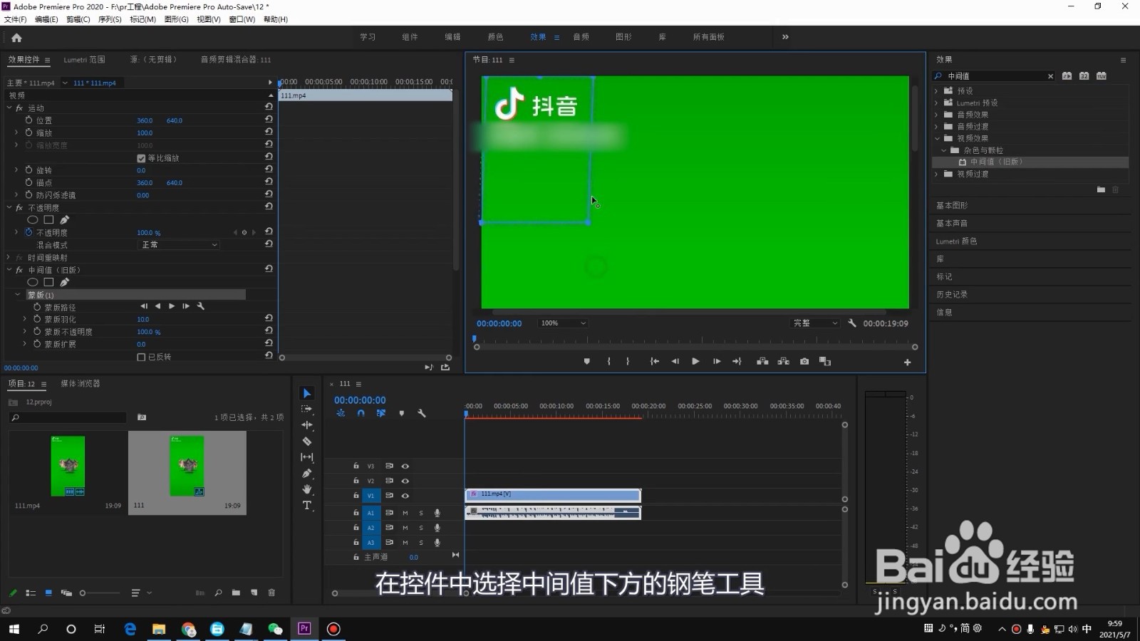The width and height of the screenshot is (1140, 641).
Task: Open button editor plus in program monitor
Action: coord(908,363)
